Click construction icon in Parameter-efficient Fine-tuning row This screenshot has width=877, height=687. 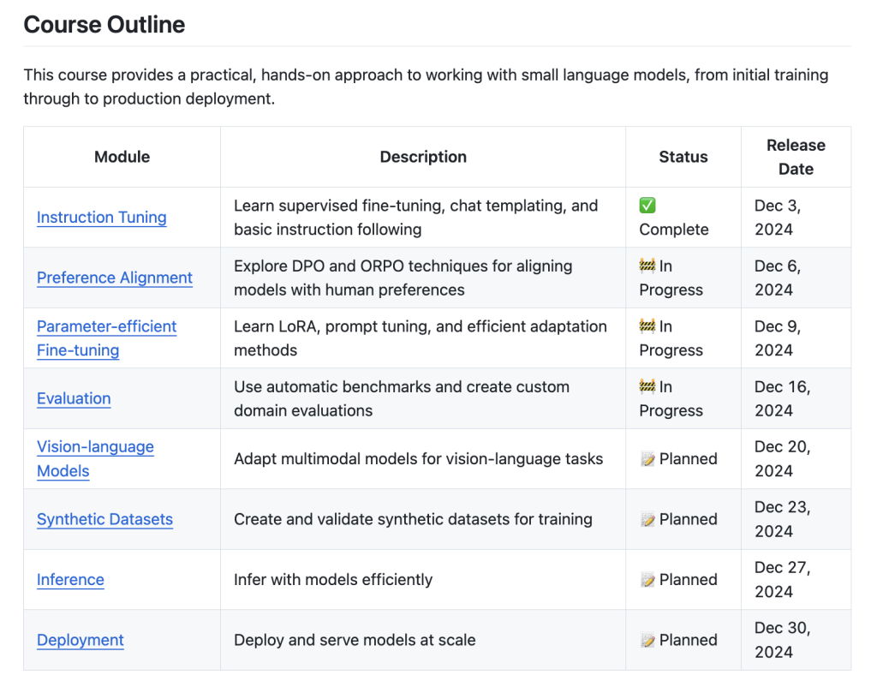647,326
